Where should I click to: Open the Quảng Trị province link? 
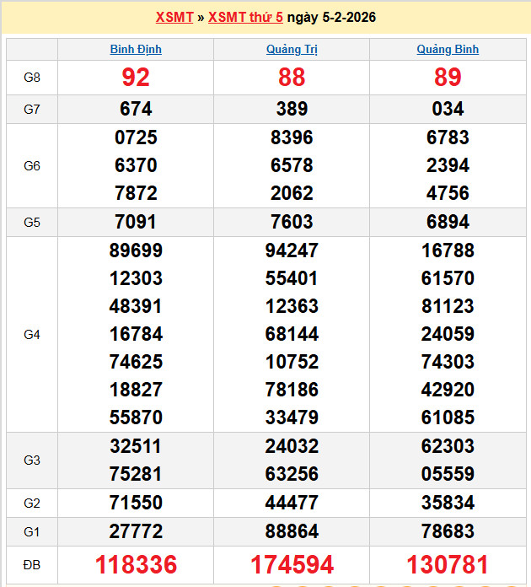(x=291, y=50)
